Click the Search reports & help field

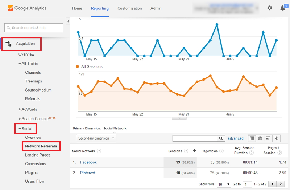tap(34, 28)
